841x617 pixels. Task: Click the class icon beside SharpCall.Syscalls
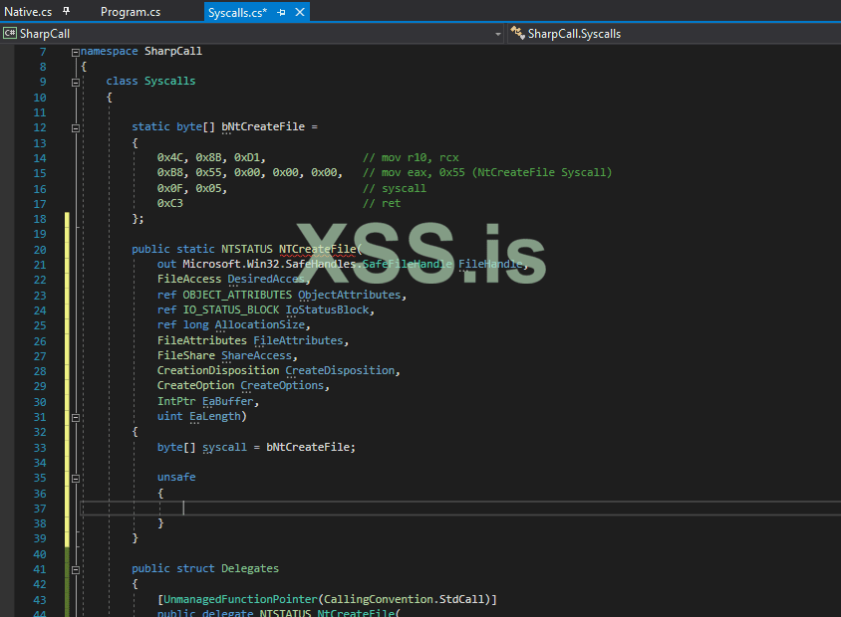[517, 33]
